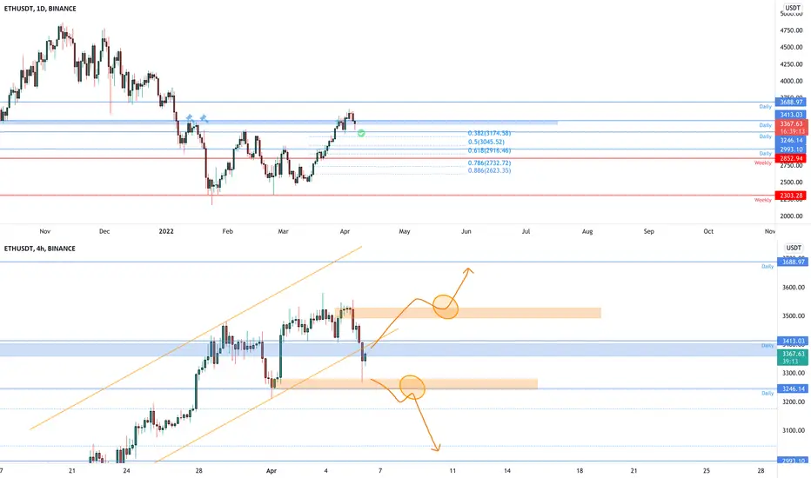Click the 11 date on 4h time axis
This screenshot has width=811, height=478.
point(452,471)
